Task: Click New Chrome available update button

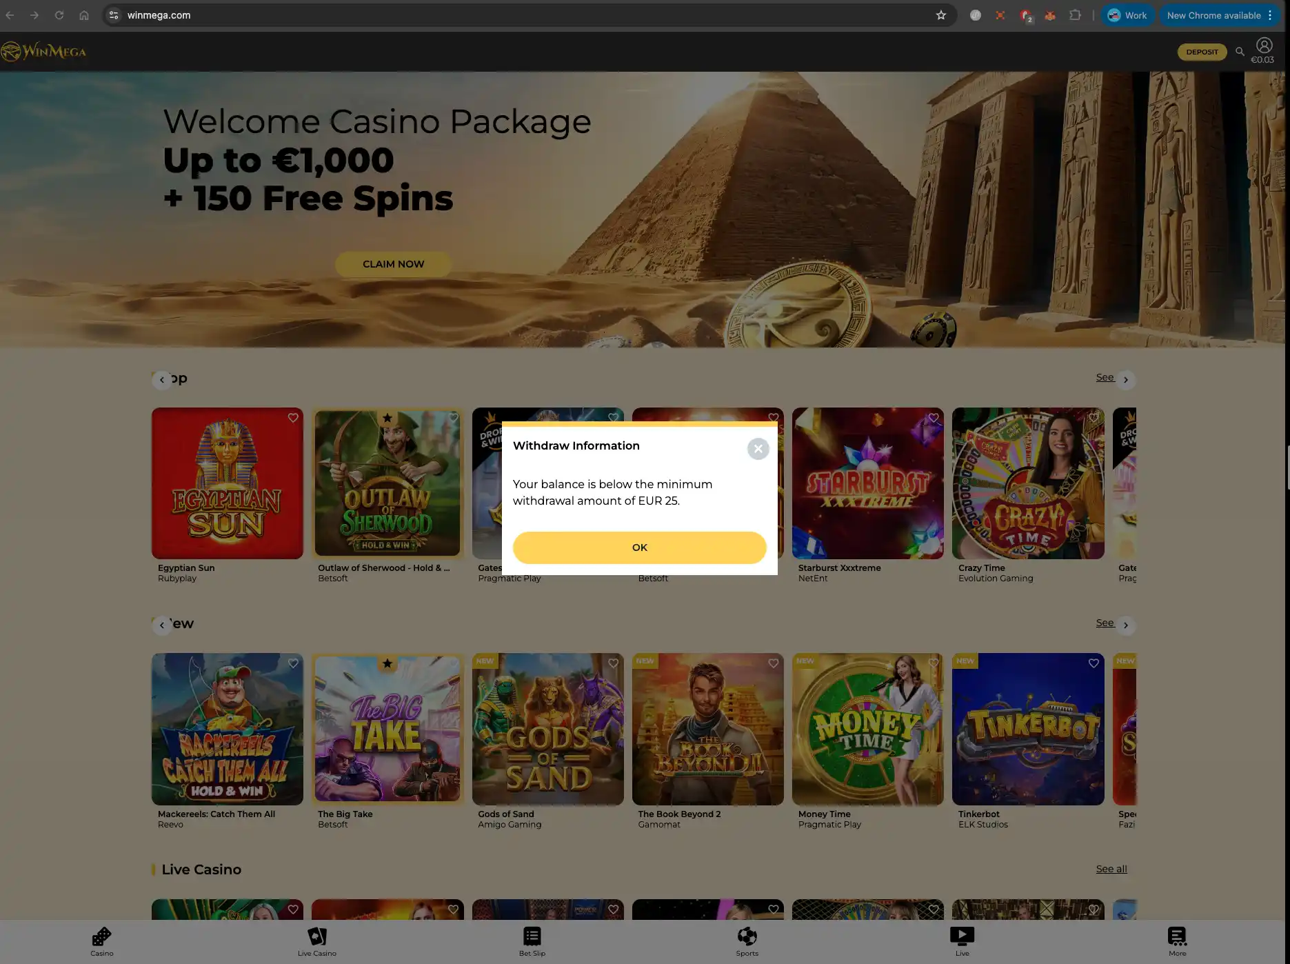Action: point(1220,15)
